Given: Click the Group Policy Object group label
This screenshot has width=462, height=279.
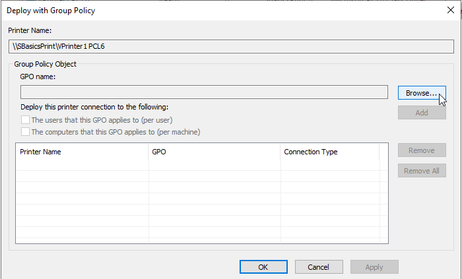Looking at the screenshot, I should point(45,64).
